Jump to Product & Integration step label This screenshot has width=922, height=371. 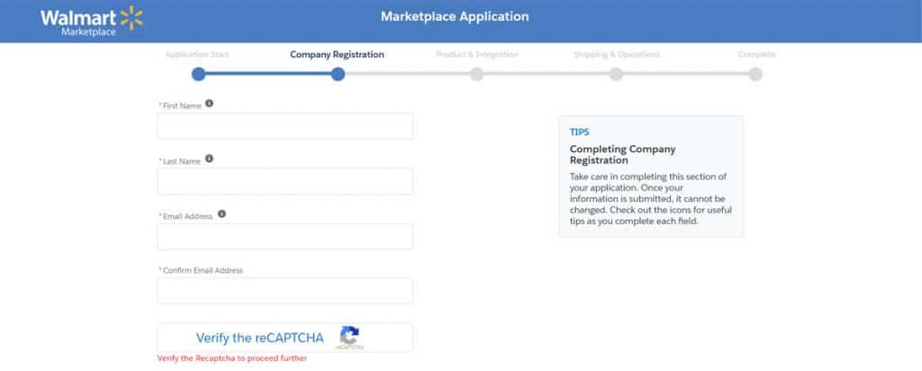click(476, 54)
